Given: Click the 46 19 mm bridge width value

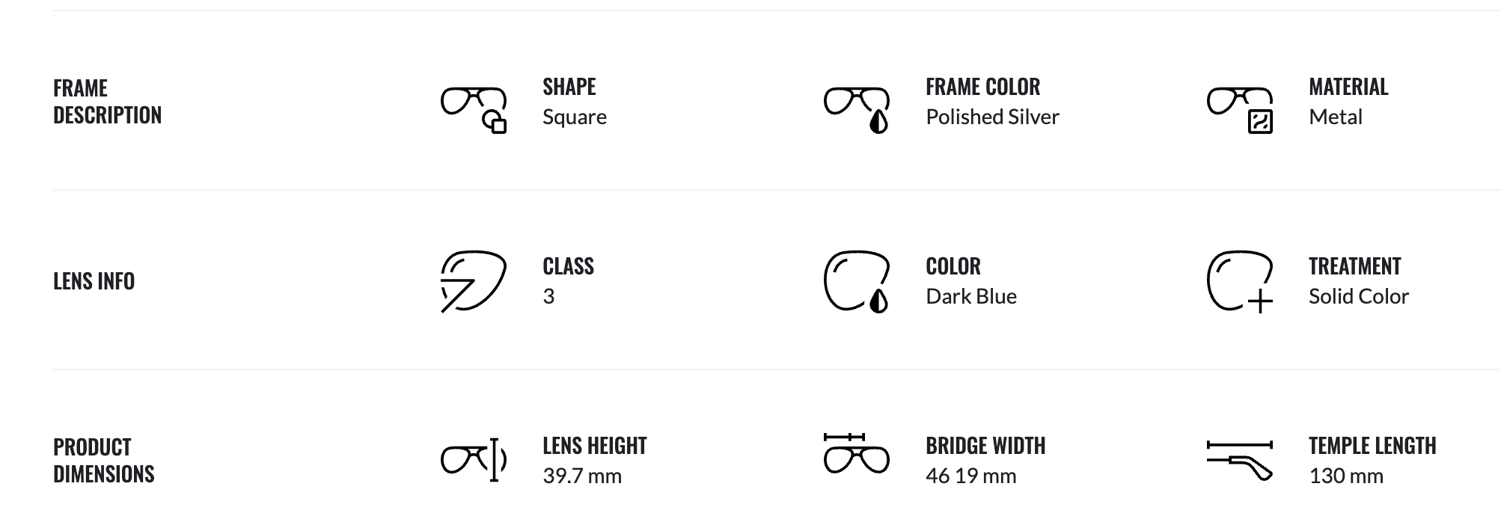Looking at the screenshot, I should [970, 476].
